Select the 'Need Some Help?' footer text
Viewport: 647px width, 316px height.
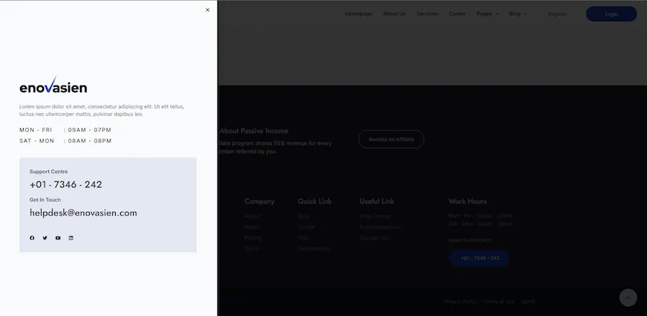470,240
